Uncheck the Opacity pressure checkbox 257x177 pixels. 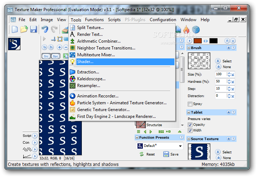tap(190, 125)
